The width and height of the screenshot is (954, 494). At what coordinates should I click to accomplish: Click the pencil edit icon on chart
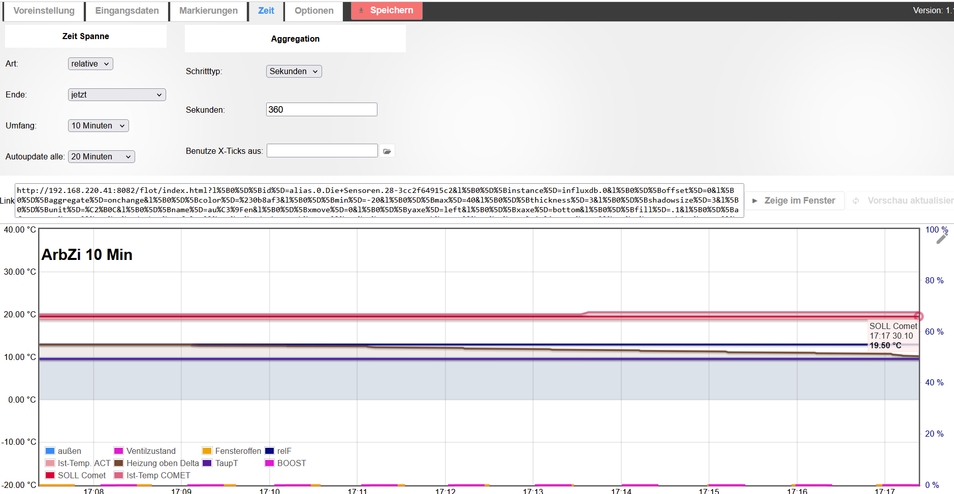point(942,239)
